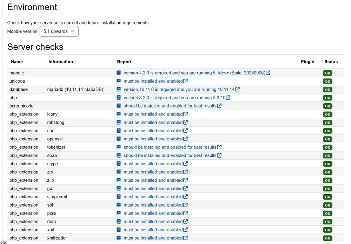
Task: Open the curl extension report link
Action: pyautogui.click(x=153, y=131)
